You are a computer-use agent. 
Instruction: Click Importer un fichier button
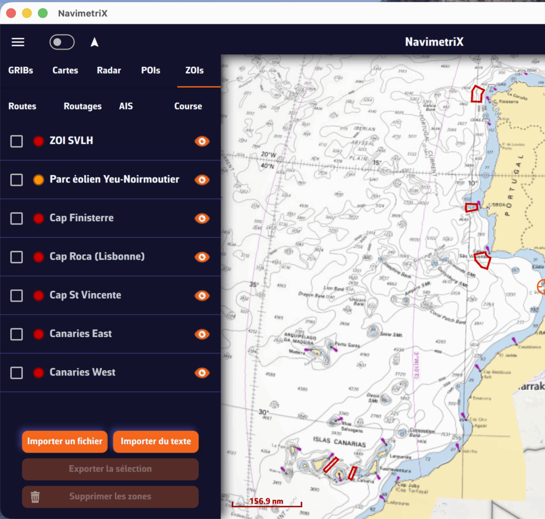point(65,441)
